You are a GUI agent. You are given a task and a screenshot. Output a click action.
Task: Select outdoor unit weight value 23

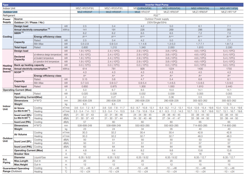click(x=85, y=129)
